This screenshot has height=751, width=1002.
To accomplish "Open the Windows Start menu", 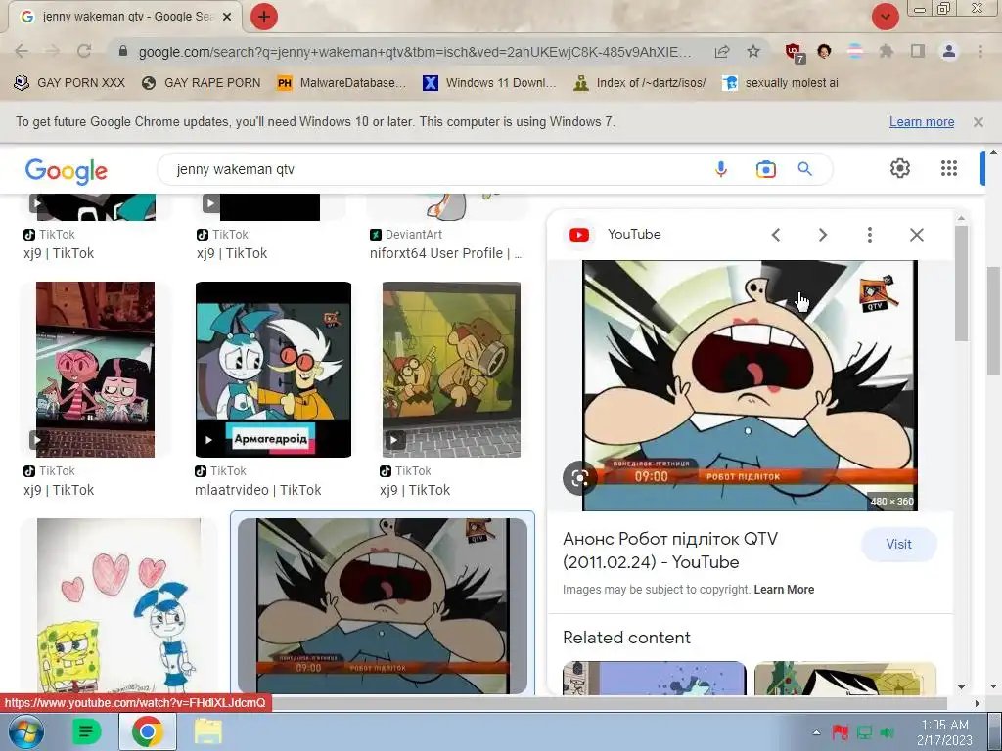I will pos(24,731).
